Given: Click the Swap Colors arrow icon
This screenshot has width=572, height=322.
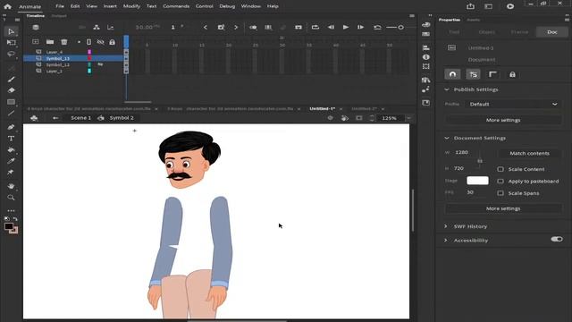Looking at the screenshot, I should click(x=15, y=219).
